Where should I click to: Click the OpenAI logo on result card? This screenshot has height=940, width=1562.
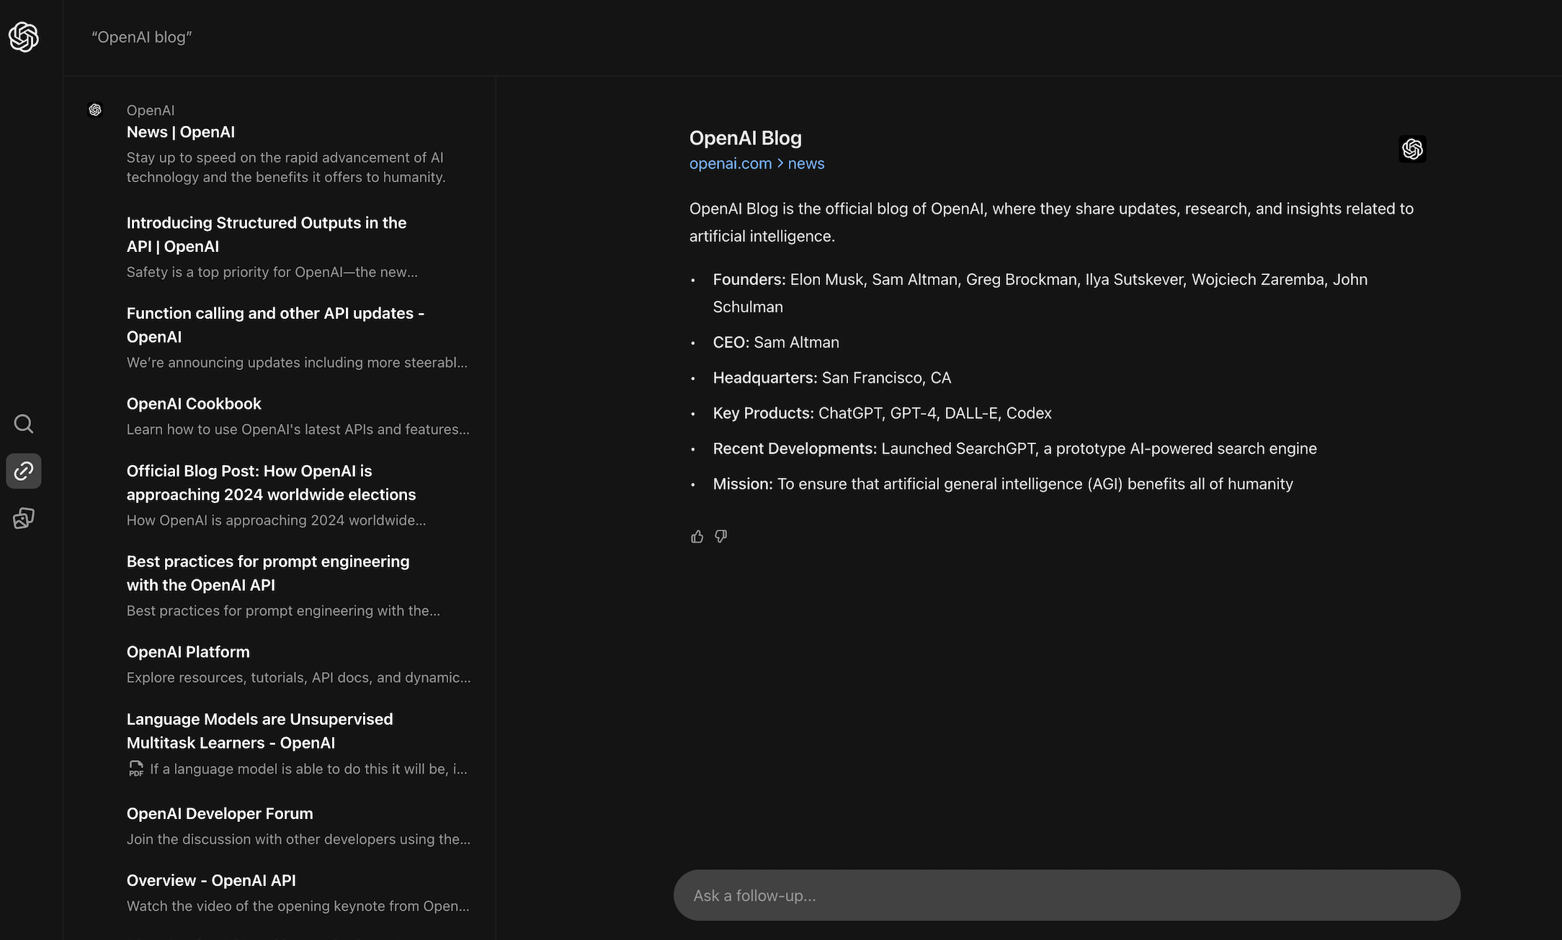(1412, 148)
